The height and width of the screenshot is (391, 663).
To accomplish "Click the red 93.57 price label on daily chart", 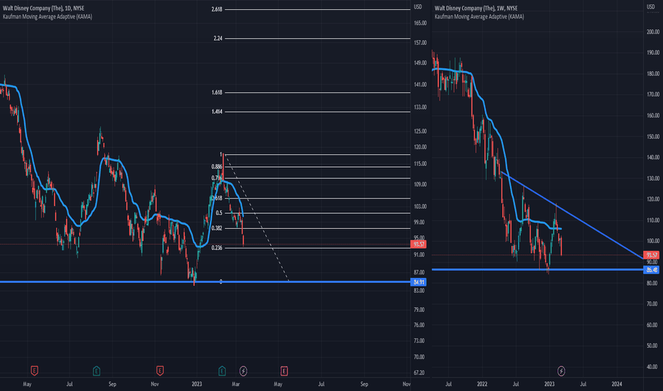I will tap(418, 245).
